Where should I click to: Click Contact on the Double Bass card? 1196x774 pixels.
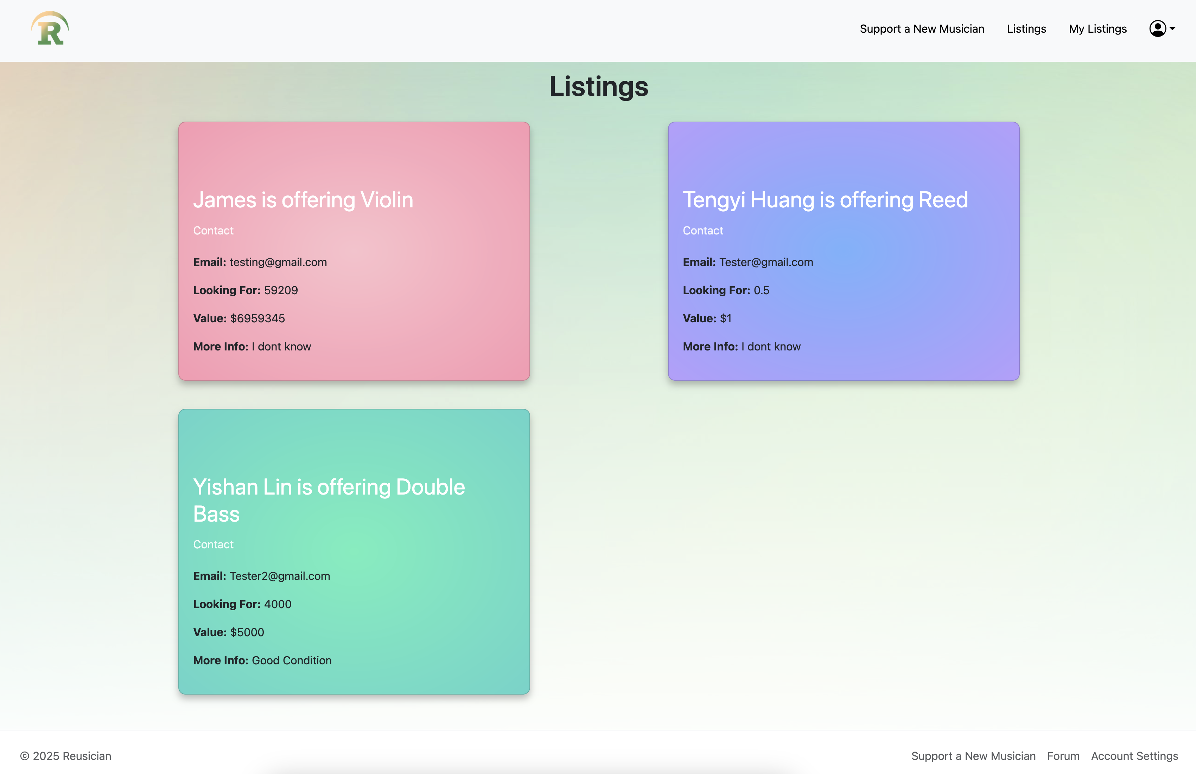tap(213, 544)
